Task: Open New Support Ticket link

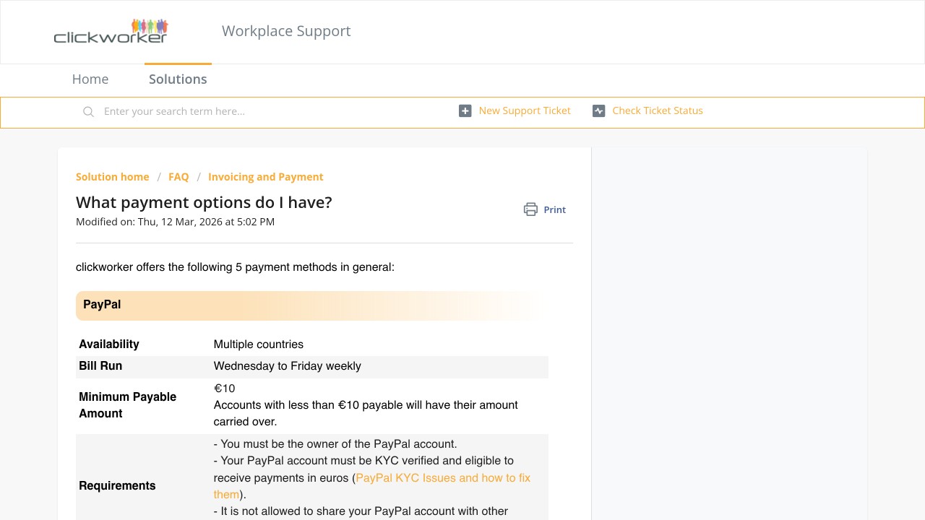Action: click(x=525, y=110)
